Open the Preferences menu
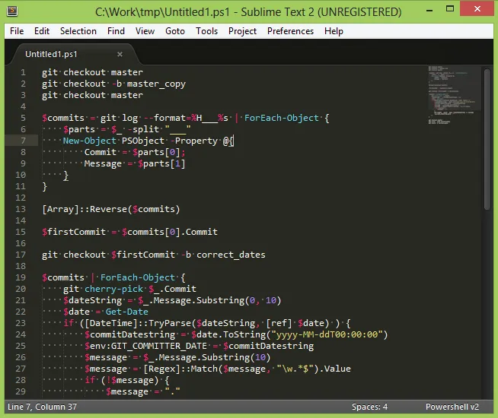The image size is (498, 418). 290,31
